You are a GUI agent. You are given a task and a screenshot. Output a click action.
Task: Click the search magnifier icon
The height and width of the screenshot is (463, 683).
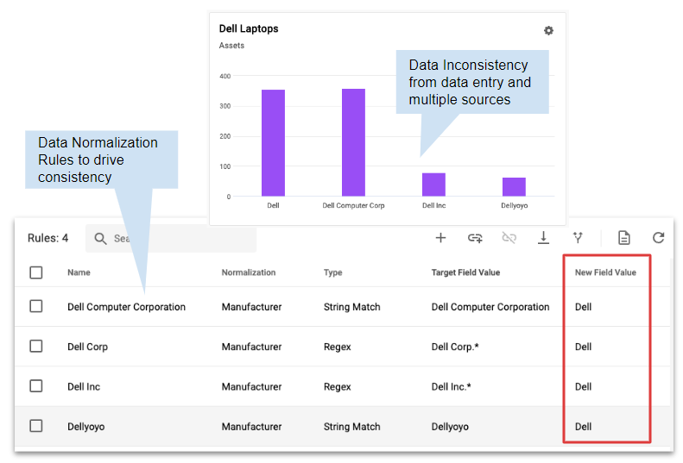coord(101,239)
